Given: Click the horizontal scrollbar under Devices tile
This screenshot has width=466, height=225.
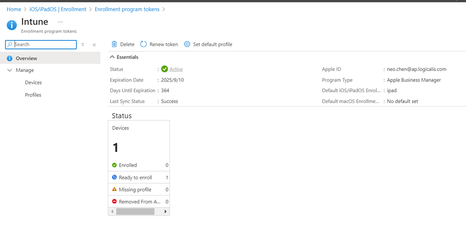Looking at the screenshot, I should (135, 211).
